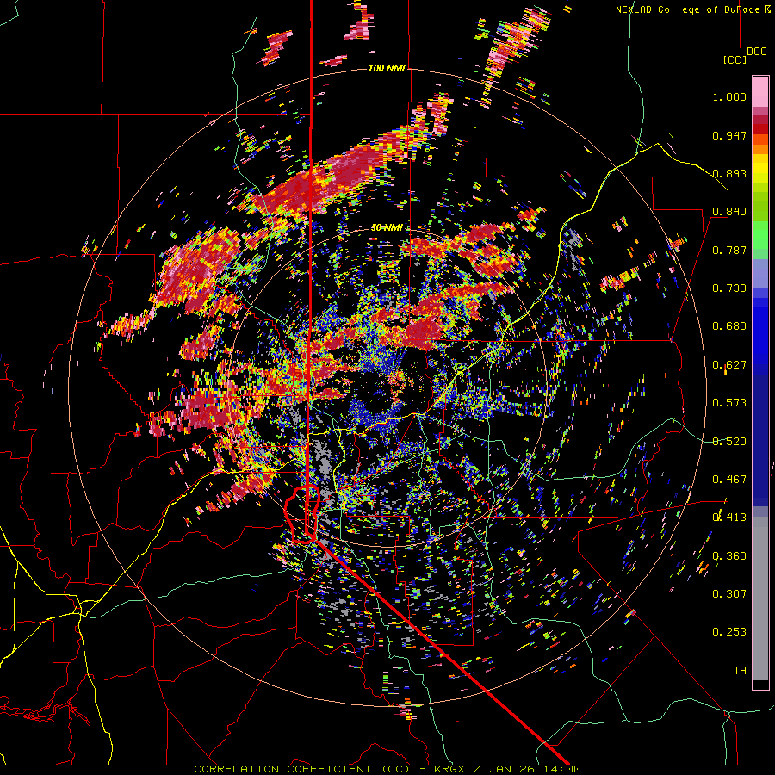Select the 0.787 legend value

[729, 250]
